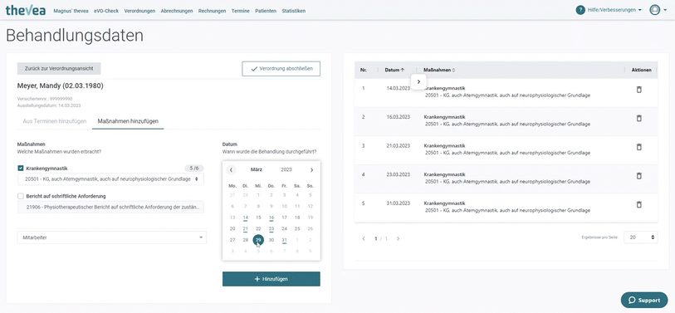
Task: Select March 28 in calendar
Action: 246,240
